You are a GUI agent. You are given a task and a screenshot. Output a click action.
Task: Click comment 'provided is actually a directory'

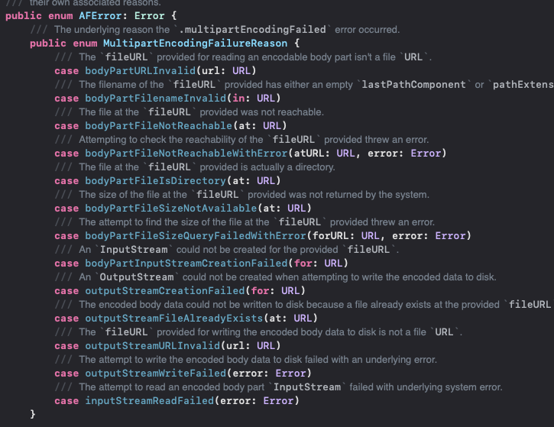pos(267,167)
